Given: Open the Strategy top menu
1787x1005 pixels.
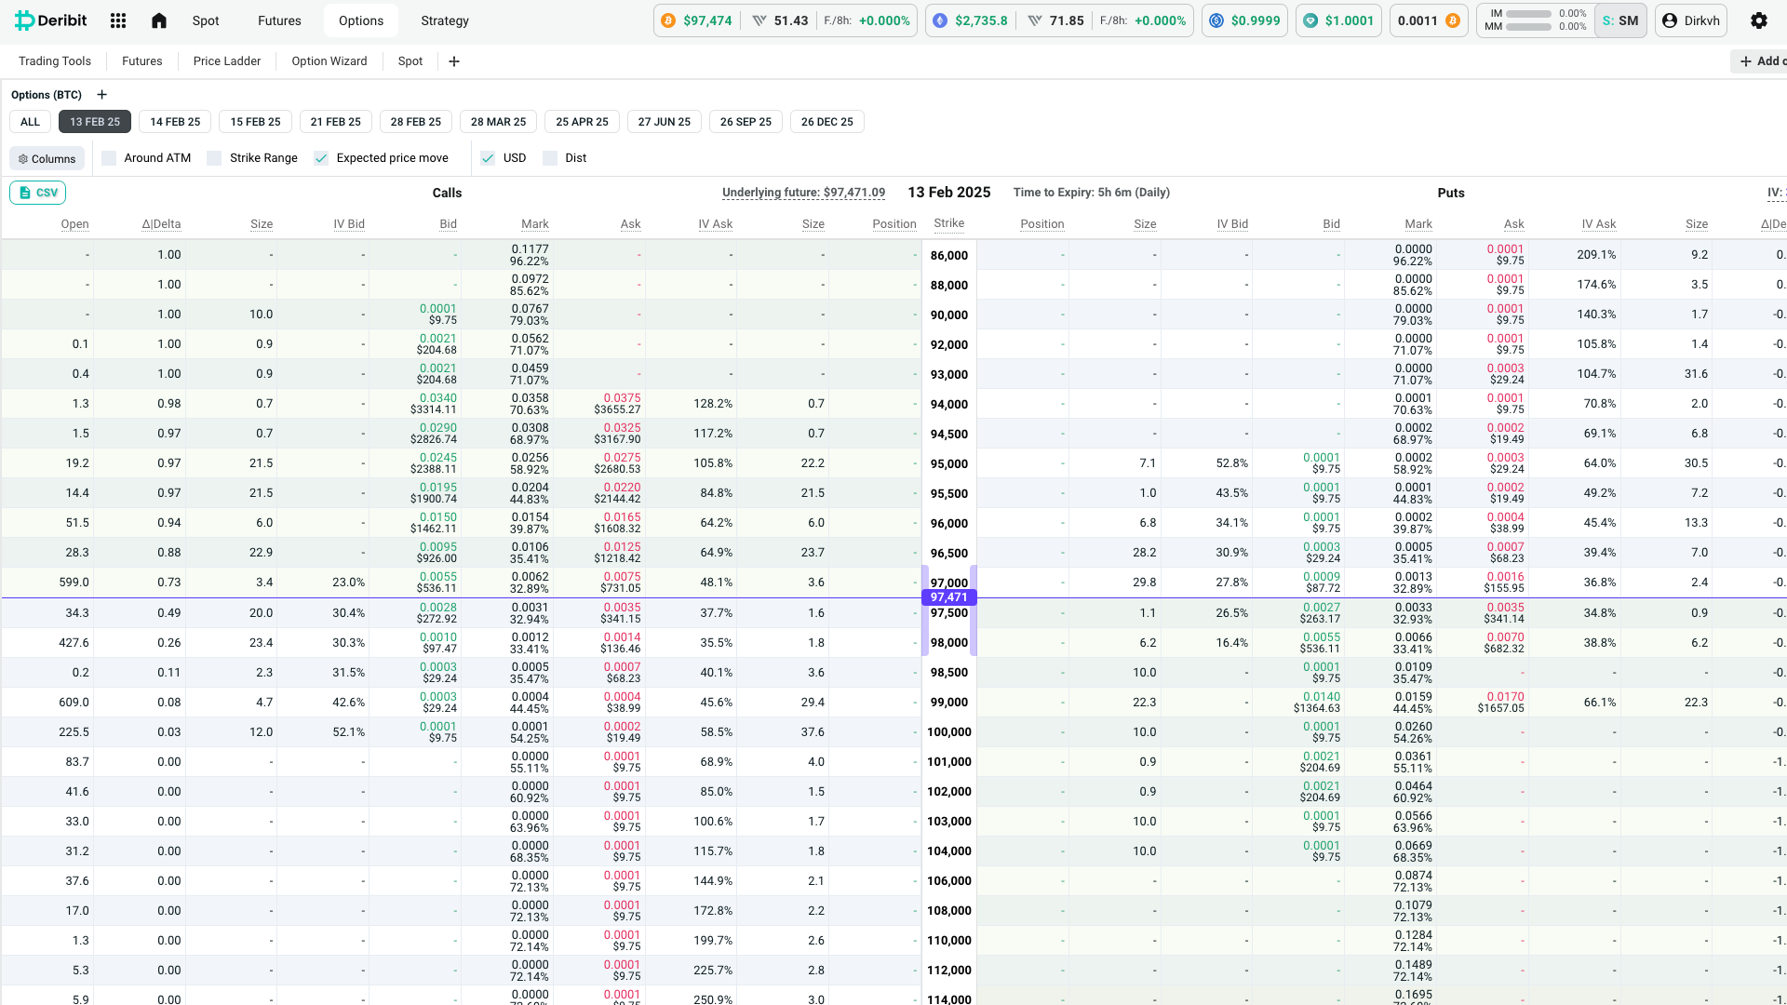Looking at the screenshot, I should 445,20.
